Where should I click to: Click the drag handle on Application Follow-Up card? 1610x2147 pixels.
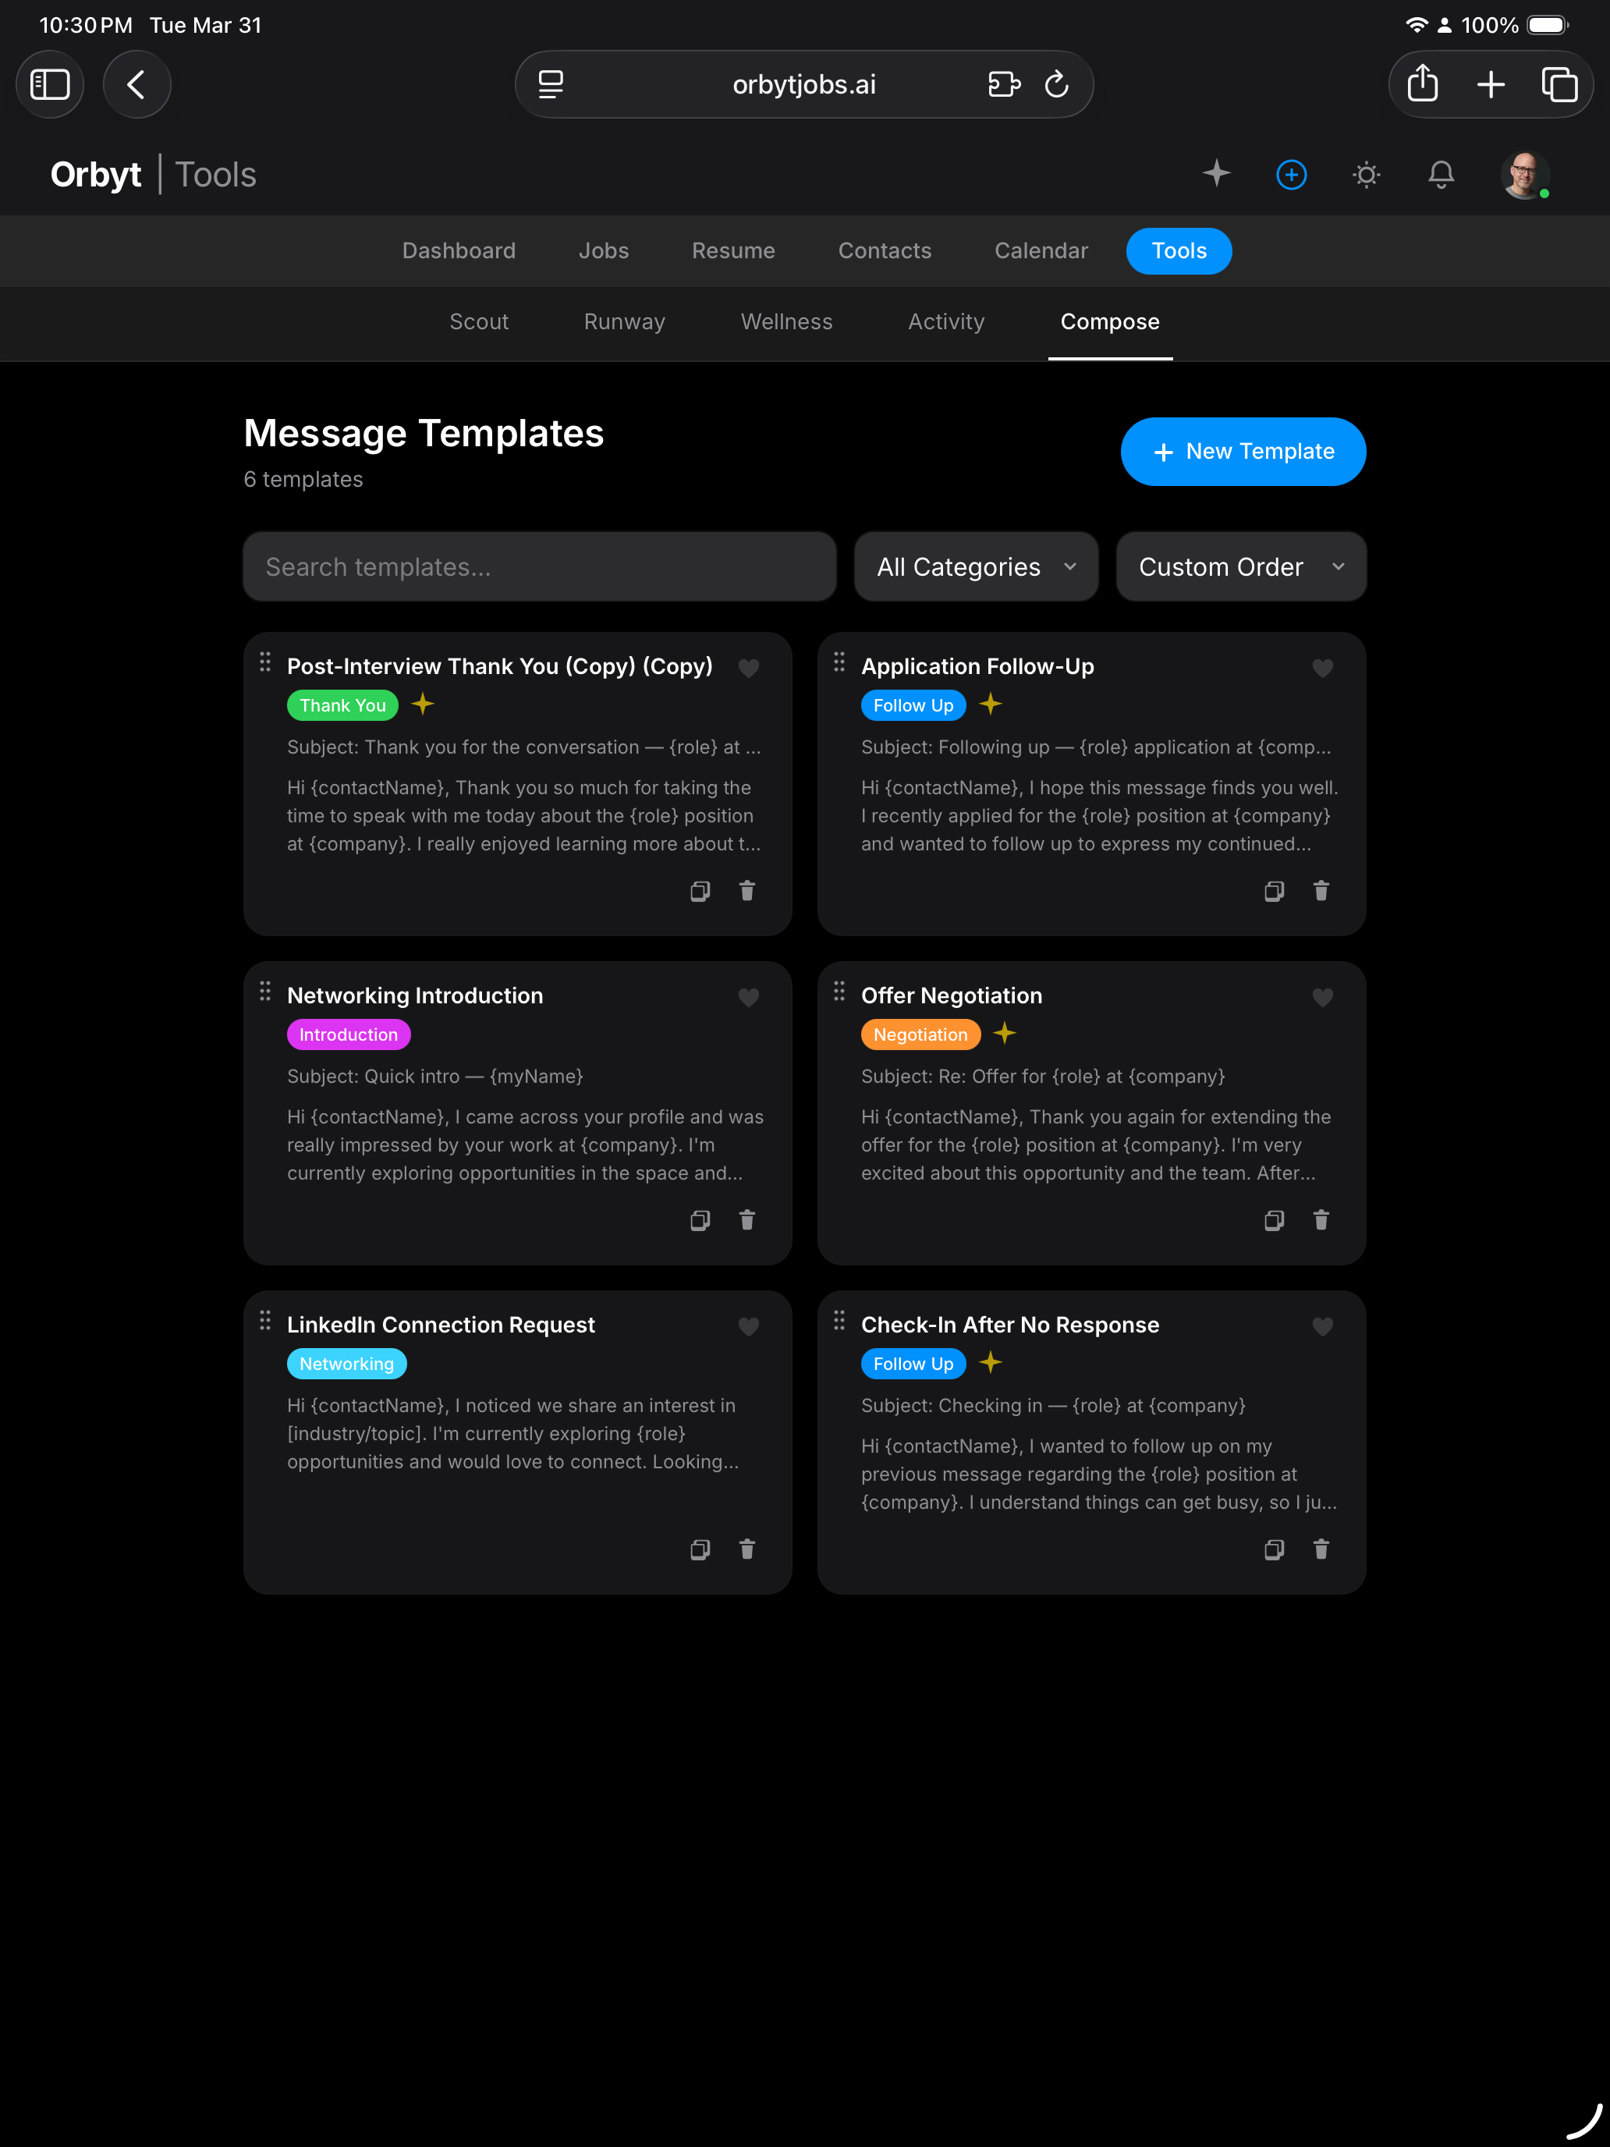(839, 663)
